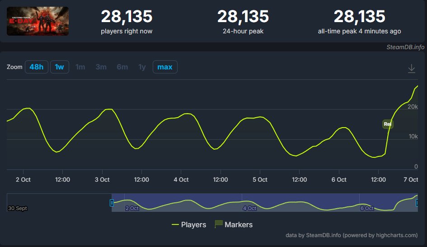The width and height of the screenshot is (427, 247).
Task: Select the 6m zoom option
Action: tap(122, 67)
